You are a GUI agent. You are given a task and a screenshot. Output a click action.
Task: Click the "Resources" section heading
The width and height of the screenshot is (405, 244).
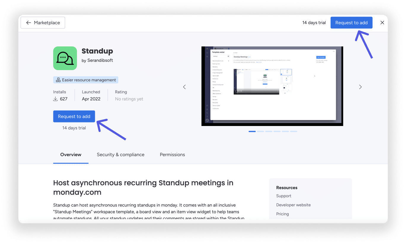point(287,188)
